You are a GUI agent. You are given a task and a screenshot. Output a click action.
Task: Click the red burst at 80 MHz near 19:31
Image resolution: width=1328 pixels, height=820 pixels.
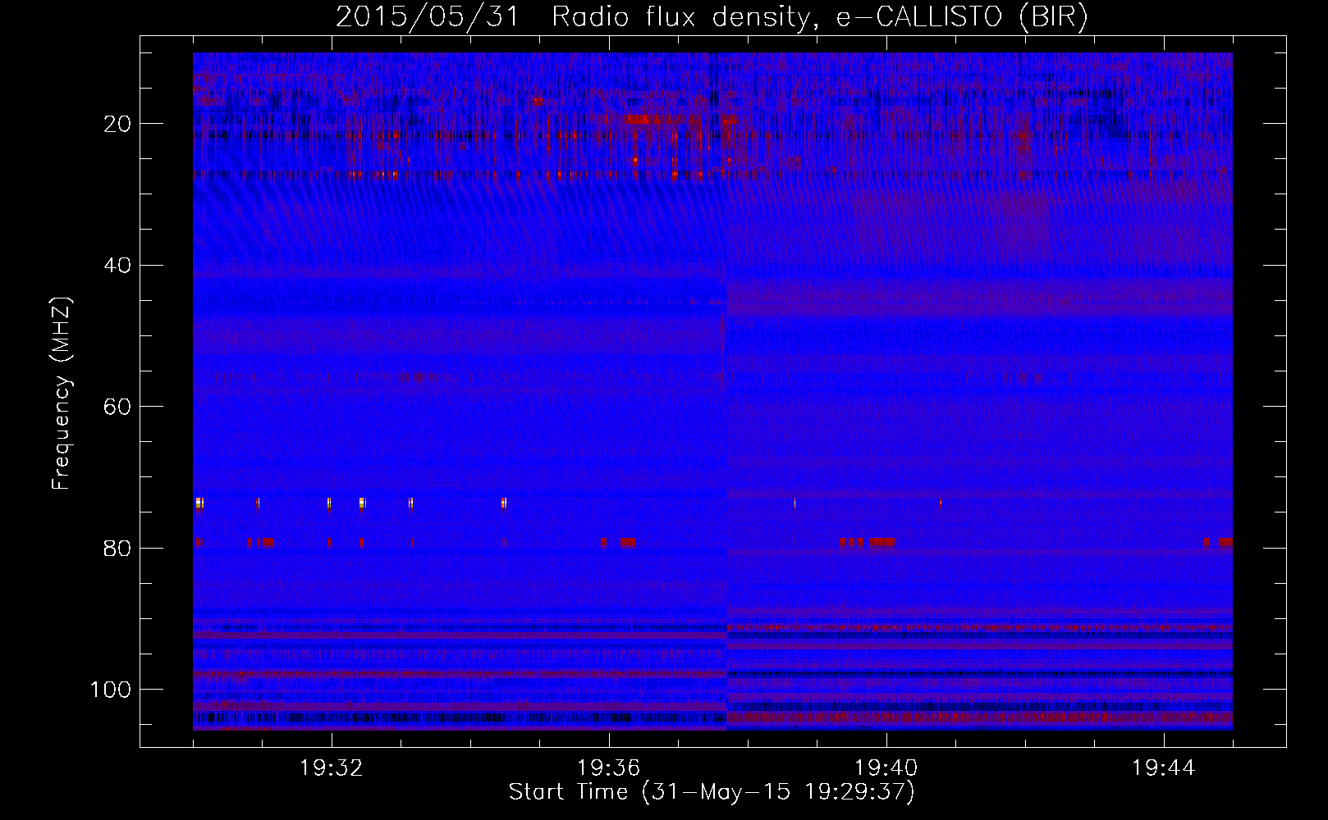264,542
